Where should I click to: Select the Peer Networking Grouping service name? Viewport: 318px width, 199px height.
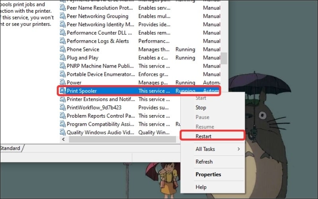[x=97, y=16]
